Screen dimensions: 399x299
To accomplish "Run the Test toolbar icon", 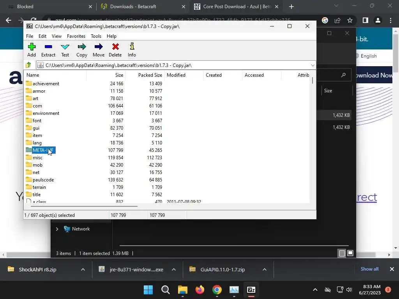I will coord(65,47).
